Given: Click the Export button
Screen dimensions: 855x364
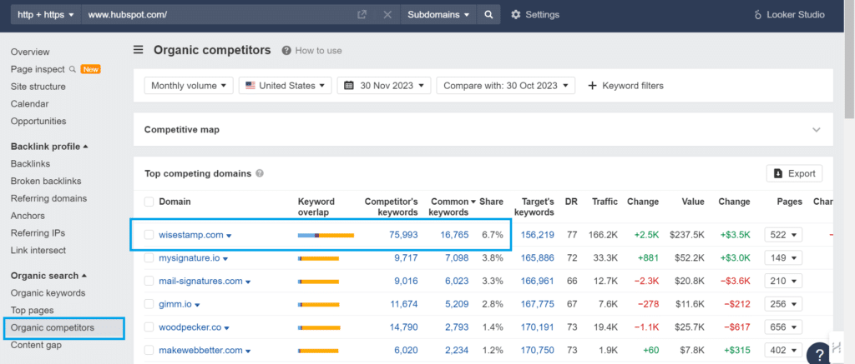Looking at the screenshot, I should point(795,173).
